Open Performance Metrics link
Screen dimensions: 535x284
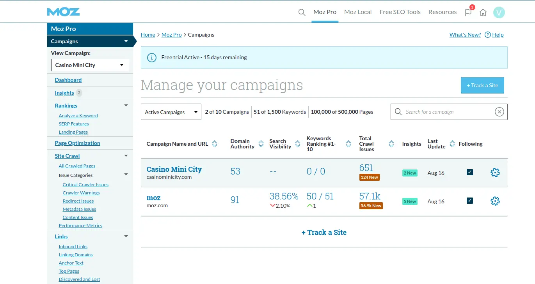(80, 226)
